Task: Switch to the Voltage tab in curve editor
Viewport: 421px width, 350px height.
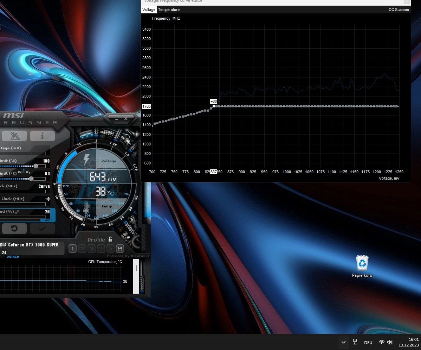Action: [149, 10]
